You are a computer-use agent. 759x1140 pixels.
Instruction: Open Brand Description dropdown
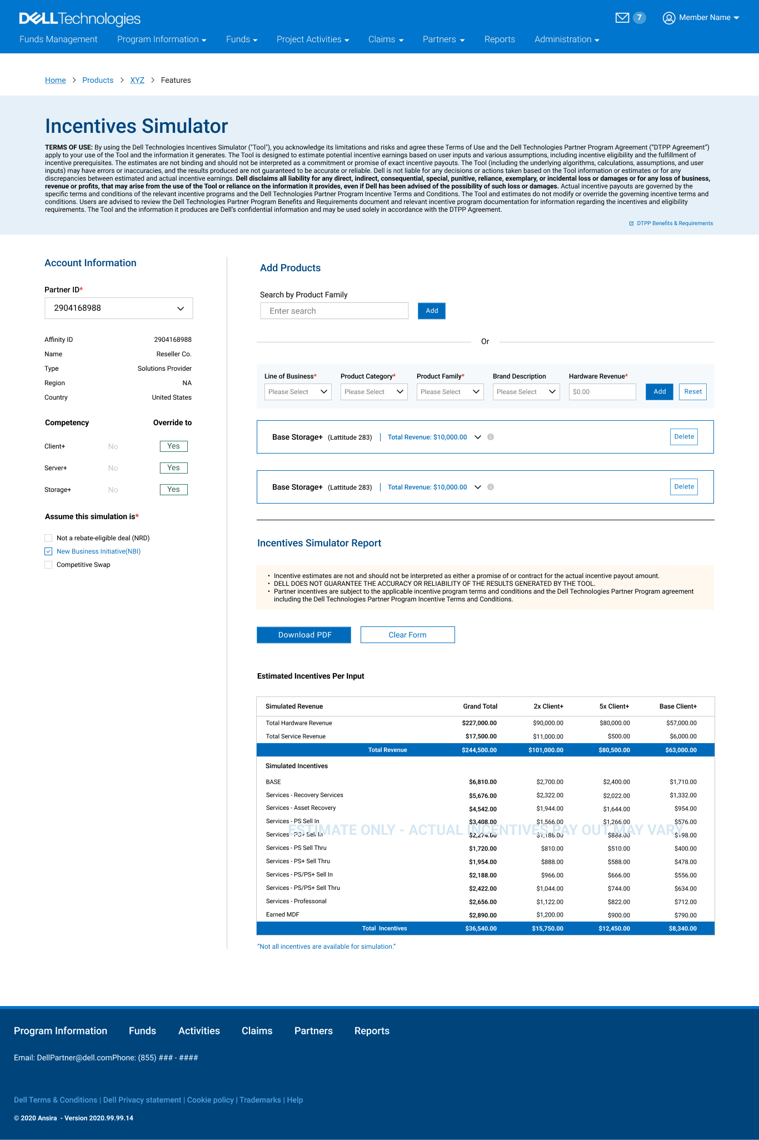point(526,392)
